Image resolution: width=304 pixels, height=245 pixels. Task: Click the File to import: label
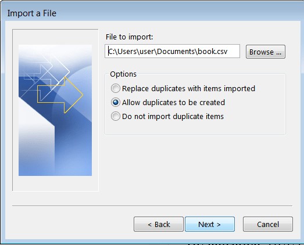[129, 37]
